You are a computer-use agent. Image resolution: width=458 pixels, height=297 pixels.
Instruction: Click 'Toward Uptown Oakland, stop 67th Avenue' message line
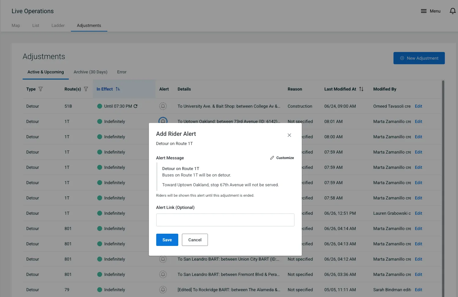[x=220, y=185]
